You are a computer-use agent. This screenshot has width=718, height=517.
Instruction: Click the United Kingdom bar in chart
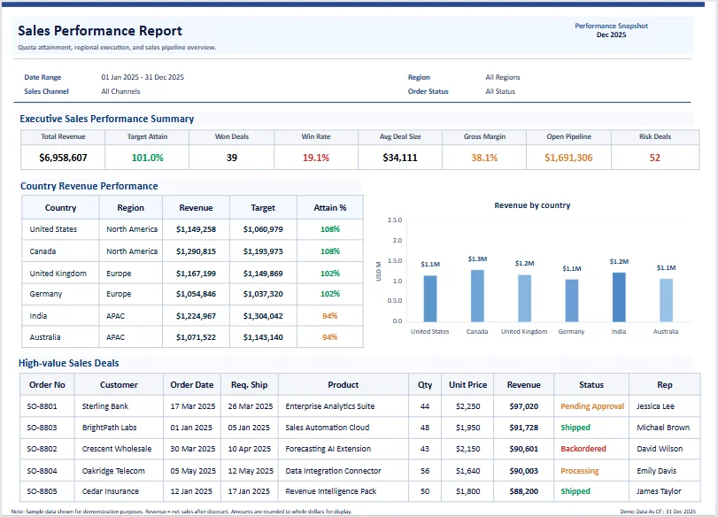click(x=524, y=298)
